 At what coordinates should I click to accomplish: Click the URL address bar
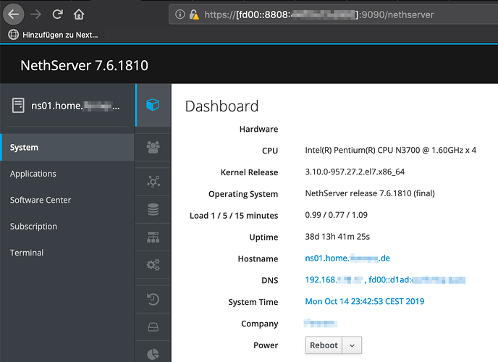click(334, 14)
